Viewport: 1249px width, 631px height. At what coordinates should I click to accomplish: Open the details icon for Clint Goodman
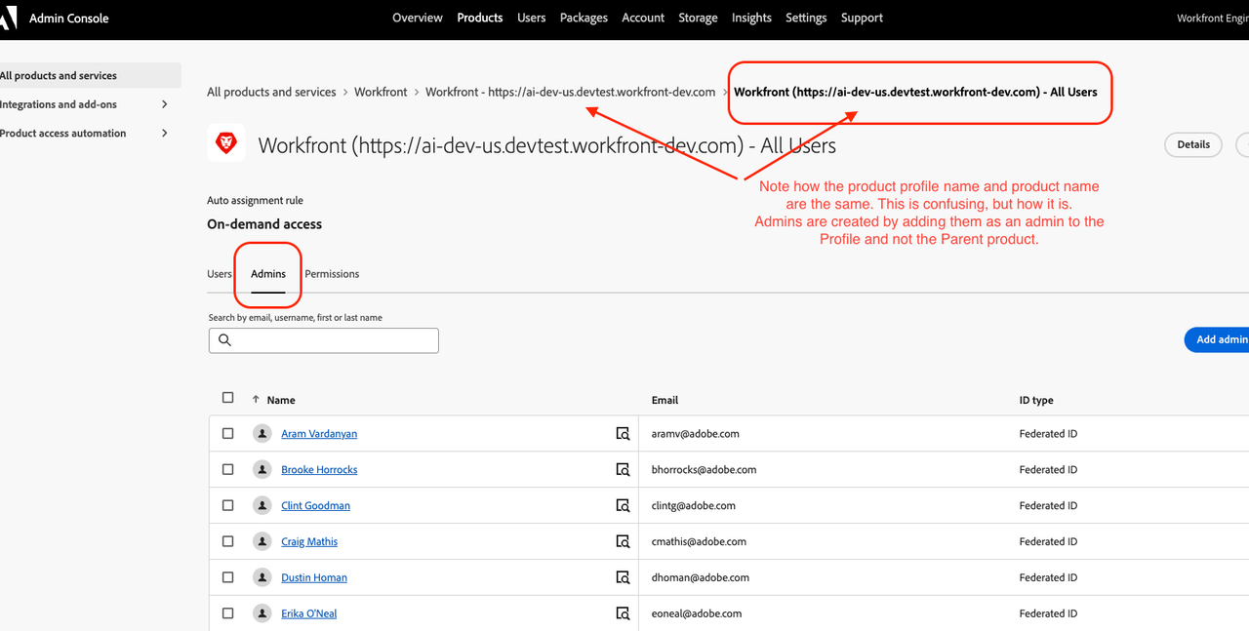click(623, 506)
